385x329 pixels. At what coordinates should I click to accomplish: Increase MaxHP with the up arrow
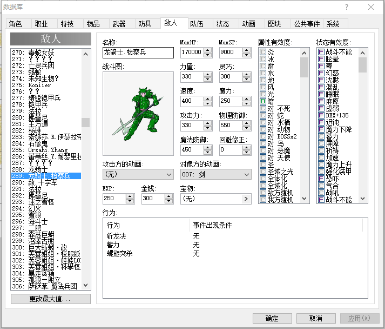point(208,50)
